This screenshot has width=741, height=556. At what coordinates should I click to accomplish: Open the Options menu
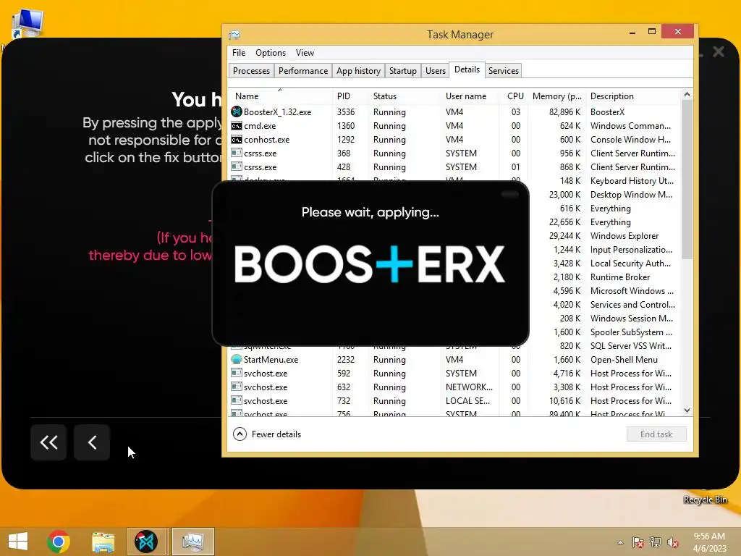[x=271, y=52]
